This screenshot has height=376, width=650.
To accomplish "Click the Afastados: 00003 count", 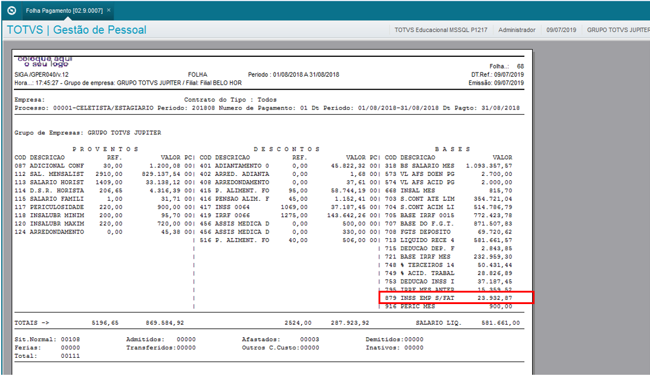I will [x=281, y=340].
